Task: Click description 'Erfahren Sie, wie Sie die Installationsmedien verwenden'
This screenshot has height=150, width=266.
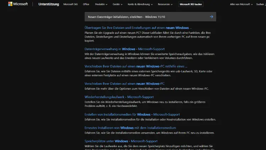Action: [x=149, y=133]
